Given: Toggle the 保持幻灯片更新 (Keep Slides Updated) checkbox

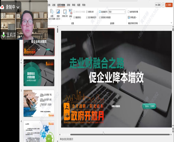Looking at the screenshot, I should point(74,12).
